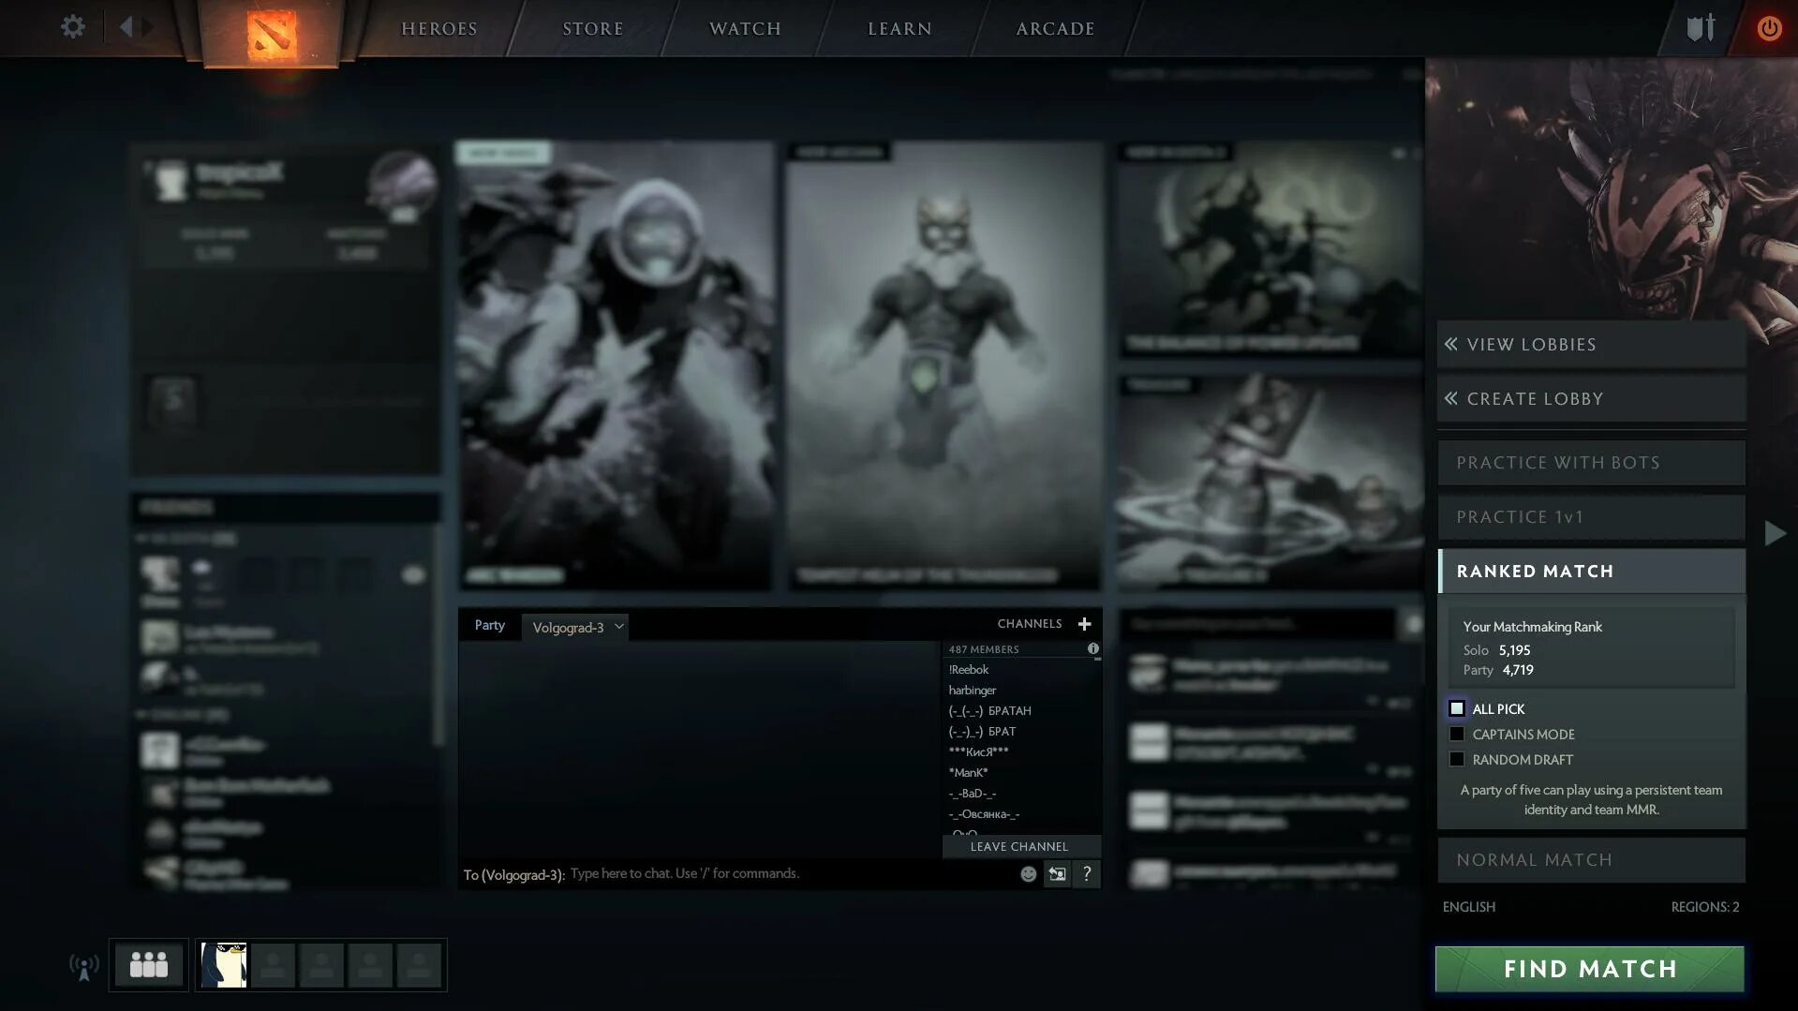This screenshot has height=1011, width=1798.
Task: Show channel info beside 487 members
Action: click(x=1092, y=648)
